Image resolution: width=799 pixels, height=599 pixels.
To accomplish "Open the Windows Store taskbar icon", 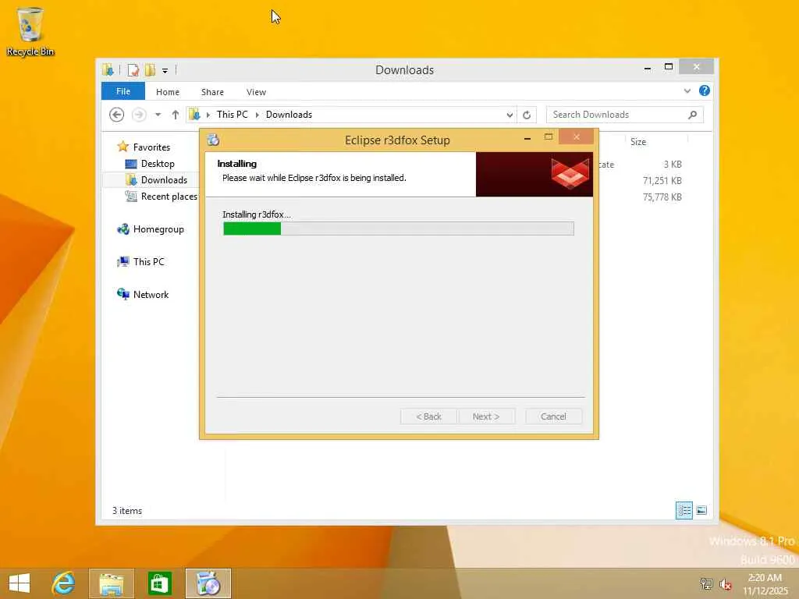I will coord(159,583).
